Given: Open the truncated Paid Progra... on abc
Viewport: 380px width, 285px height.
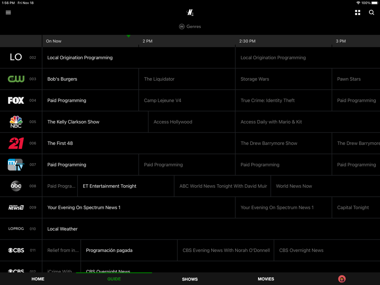Looking at the screenshot, I should click(x=60, y=186).
